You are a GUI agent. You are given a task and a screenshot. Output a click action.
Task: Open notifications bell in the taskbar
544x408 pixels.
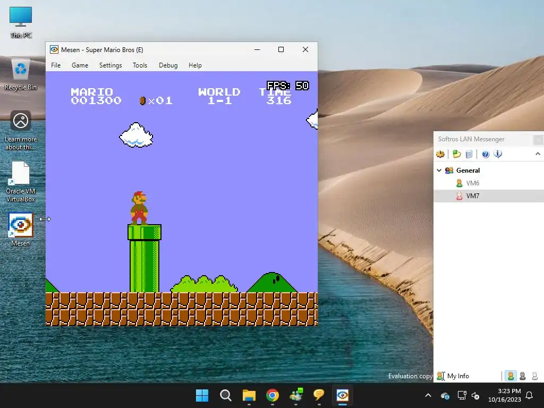[530, 395]
